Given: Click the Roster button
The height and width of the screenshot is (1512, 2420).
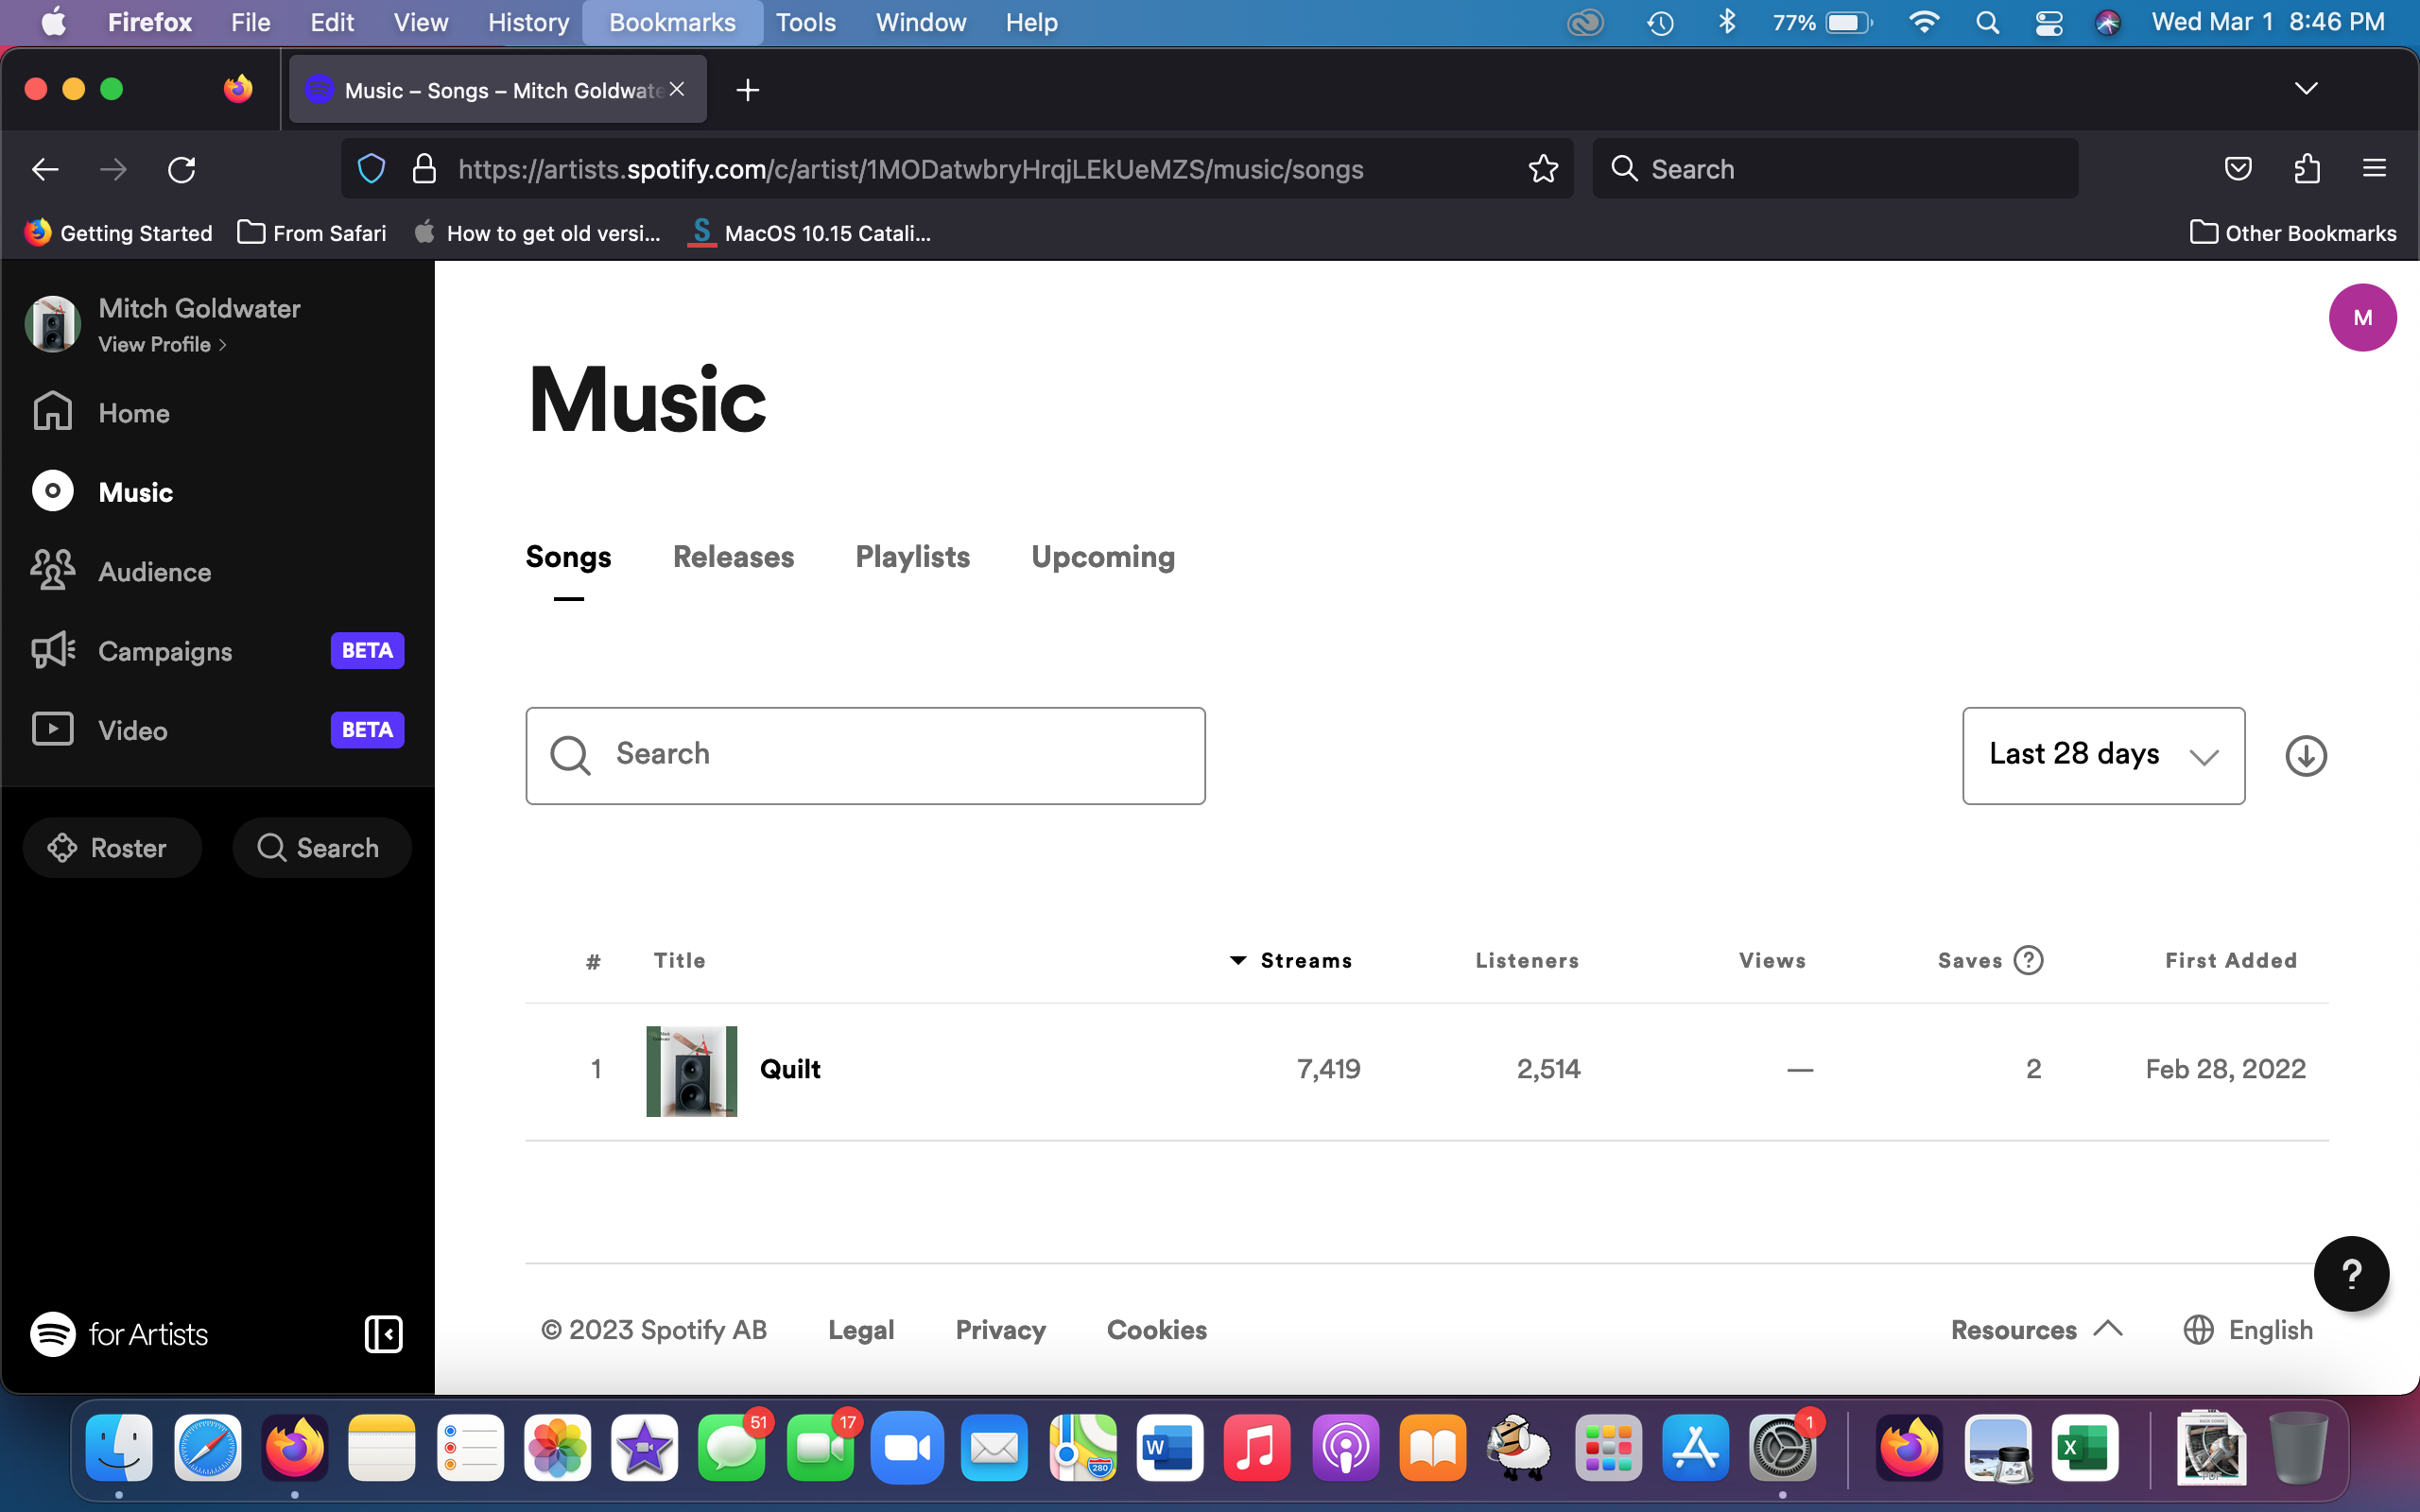Looking at the screenshot, I should click(x=111, y=848).
